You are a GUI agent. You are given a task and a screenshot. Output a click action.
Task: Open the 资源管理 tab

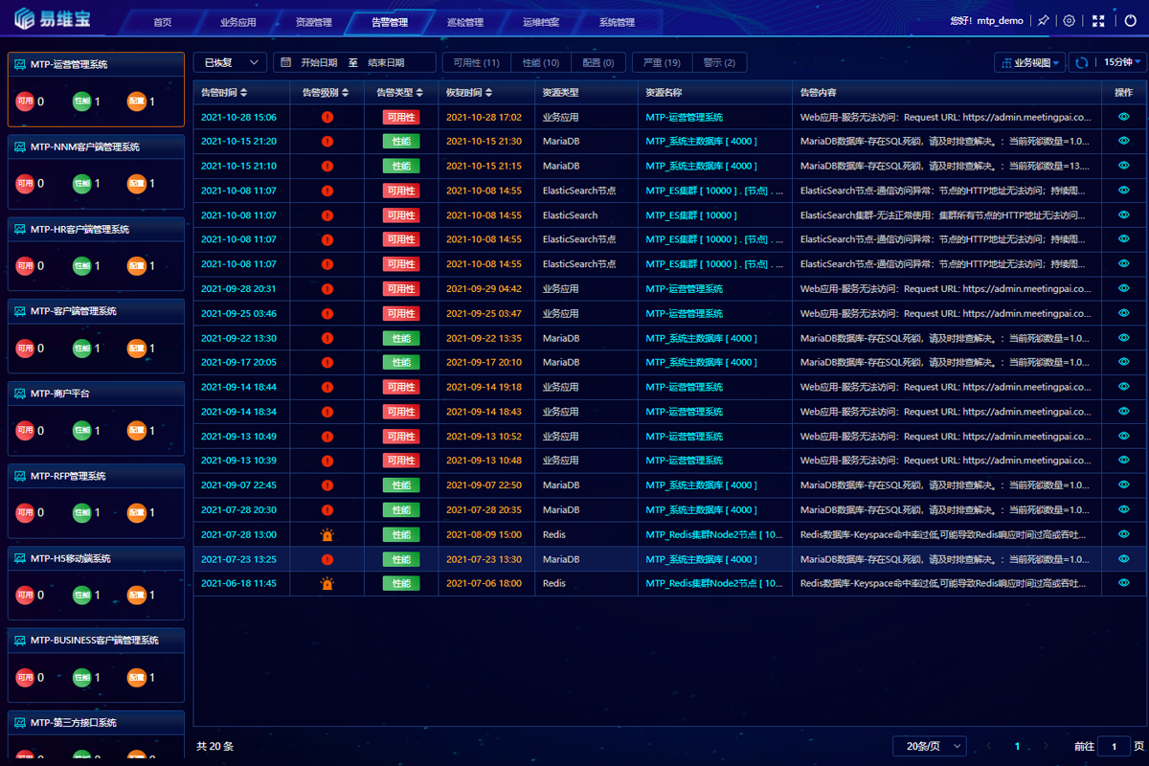(x=314, y=22)
